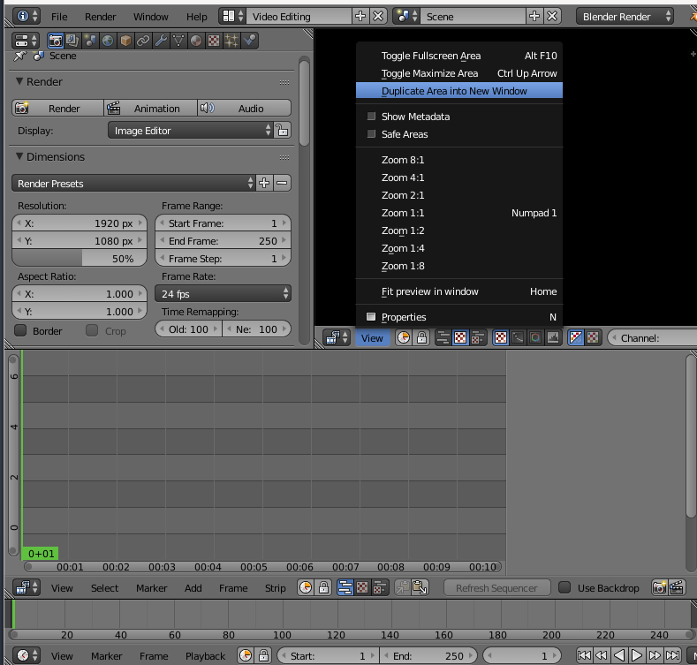
Task: Click the lock icon beside Image Editor
Action: click(283, 131)
